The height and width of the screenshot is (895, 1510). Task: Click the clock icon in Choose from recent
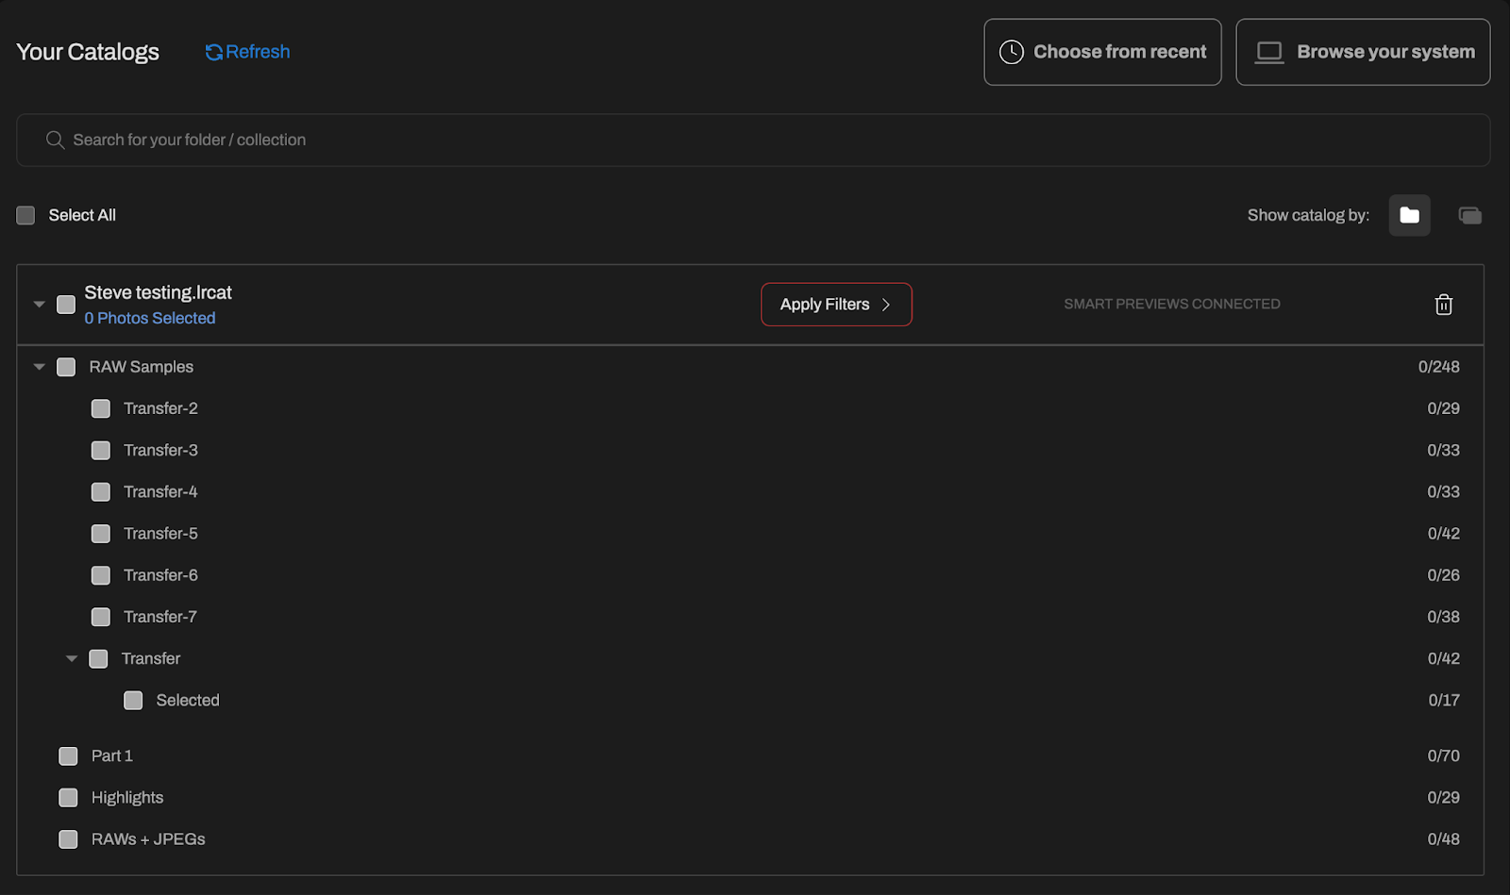[1011, 53]
